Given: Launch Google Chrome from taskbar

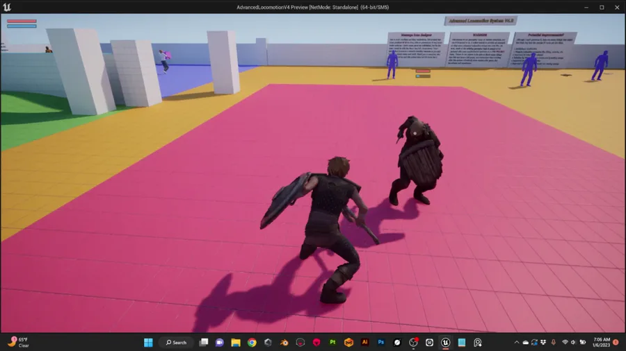Looking at the screenshot, I should 252,342.
